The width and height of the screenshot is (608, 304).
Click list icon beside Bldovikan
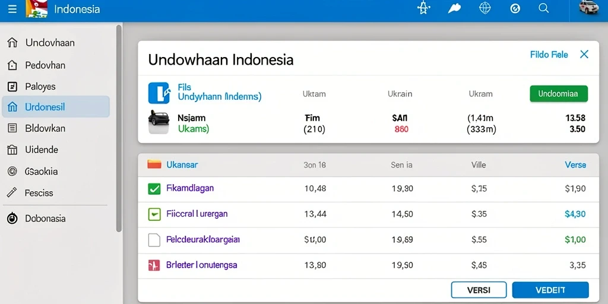12,128
